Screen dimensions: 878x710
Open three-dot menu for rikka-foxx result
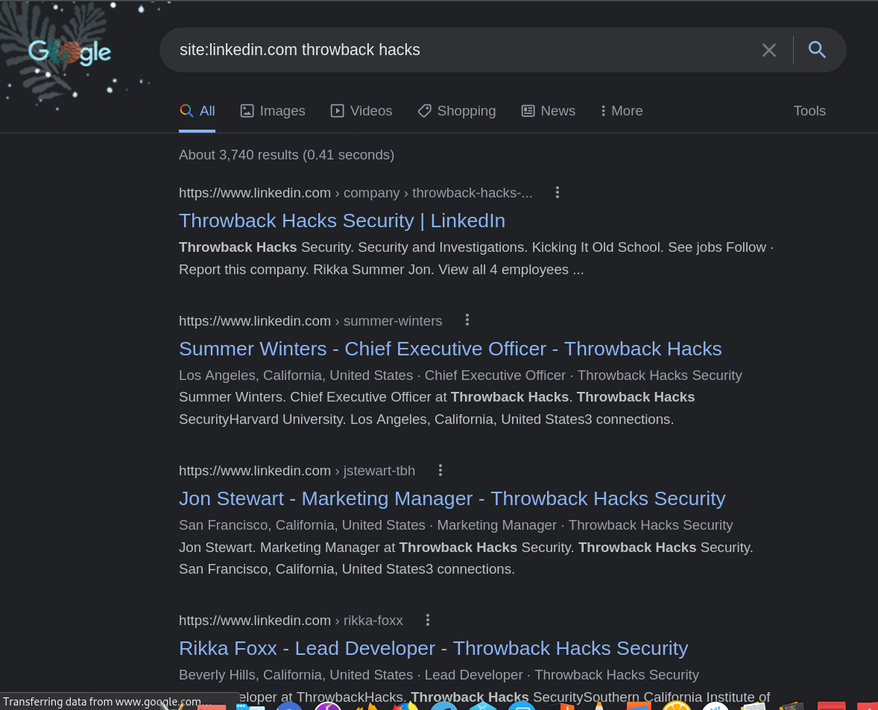(428, 620)
